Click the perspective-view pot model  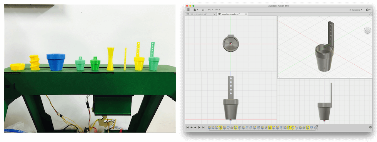[325, 47]
